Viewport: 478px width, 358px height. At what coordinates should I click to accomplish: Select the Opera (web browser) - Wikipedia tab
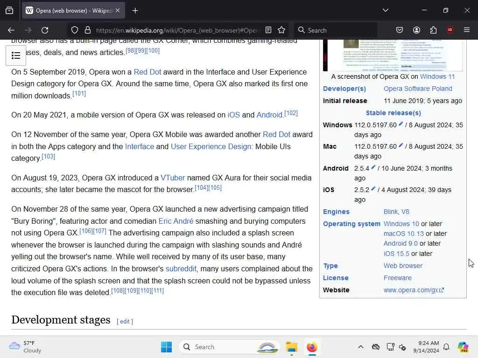[73, 11]
